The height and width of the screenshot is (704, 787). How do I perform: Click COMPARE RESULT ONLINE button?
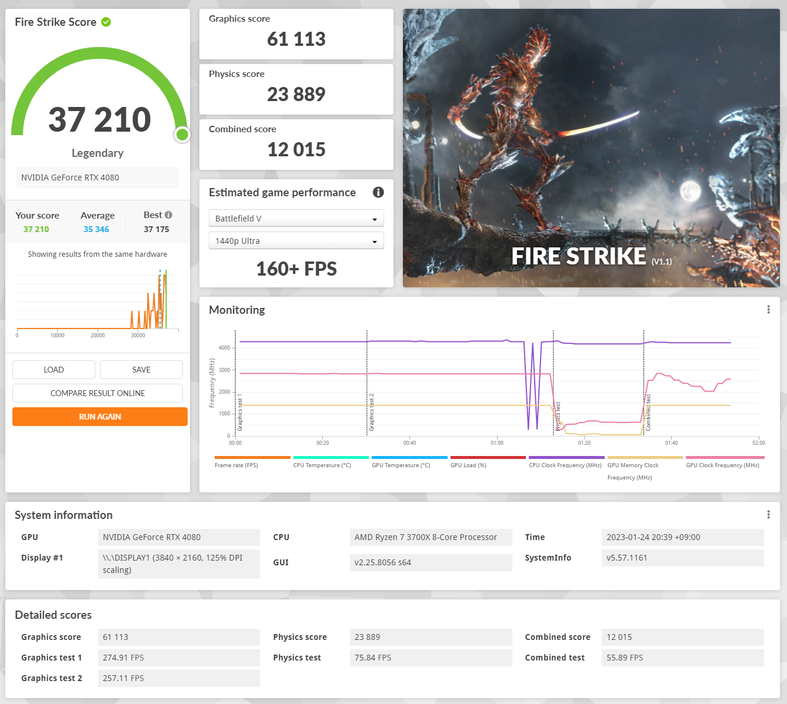tap(98, 393)
